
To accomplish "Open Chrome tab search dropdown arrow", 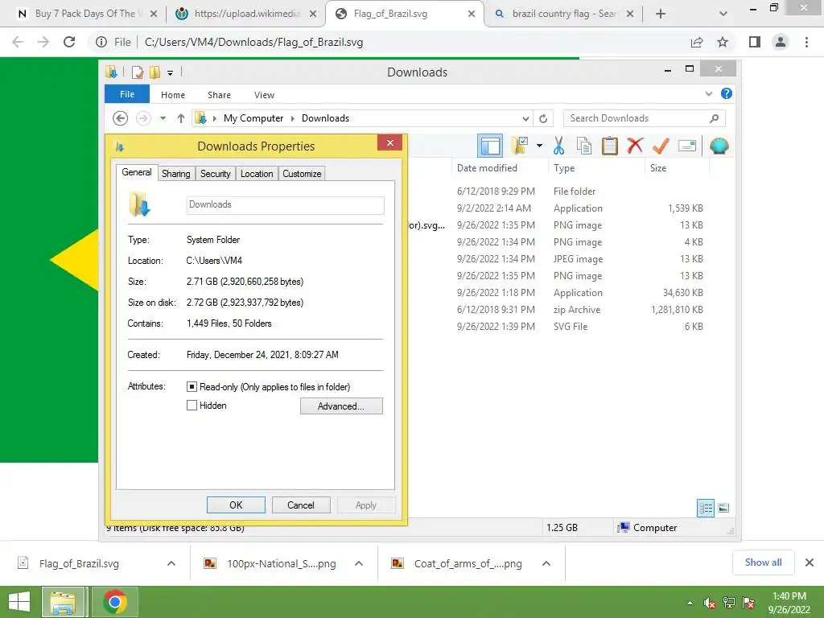I will pyautogui.click(x=723, y=14).
